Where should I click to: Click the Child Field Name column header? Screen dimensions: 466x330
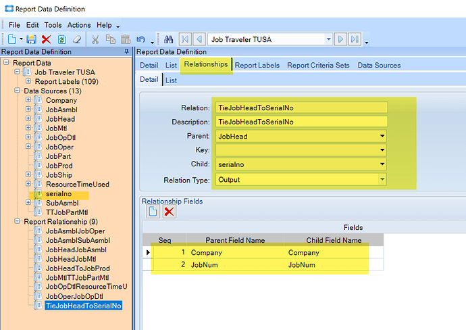point(334,240)
